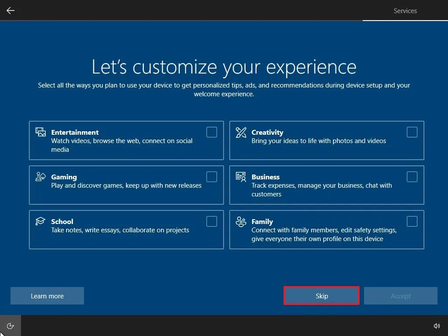Enable the School checkbox

[x=212, y=221]
